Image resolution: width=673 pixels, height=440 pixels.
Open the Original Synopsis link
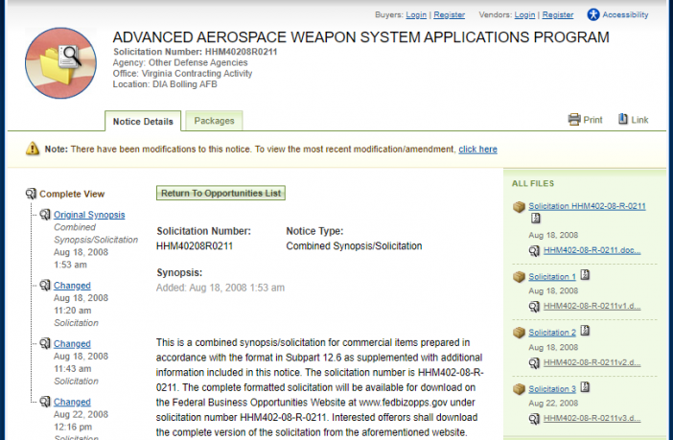pos(89,214)
